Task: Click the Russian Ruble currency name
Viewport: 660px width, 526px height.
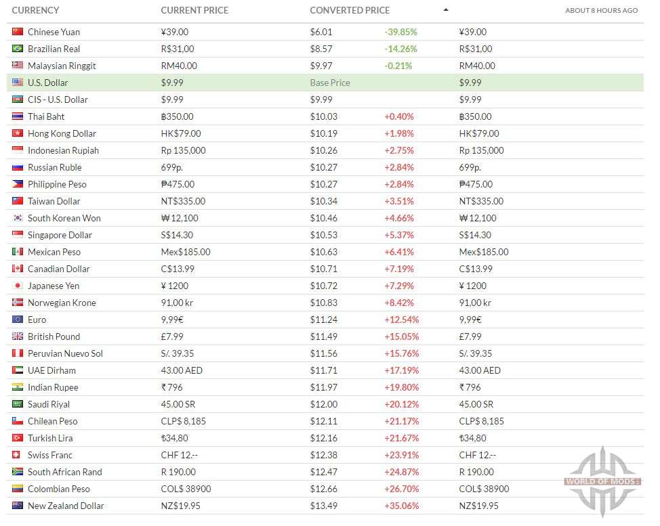Action: tap(55, 167)
